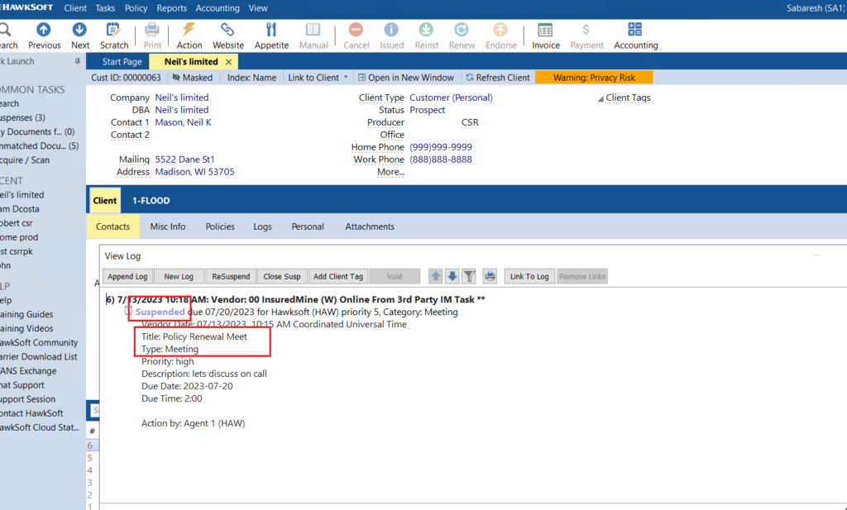
Task: Click the Issued toolbar icon
Action: click(x=391, y=36)
